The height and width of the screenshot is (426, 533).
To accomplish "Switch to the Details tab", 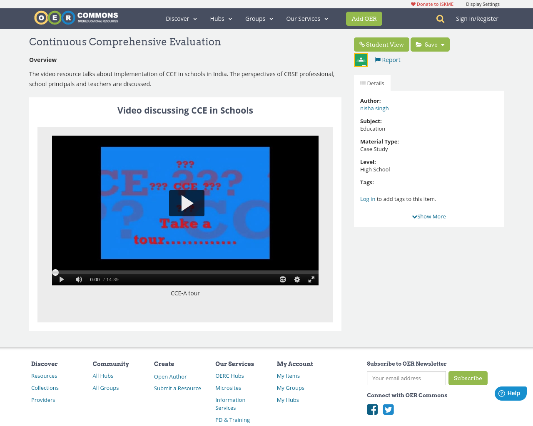I will (x=372, y=83).
